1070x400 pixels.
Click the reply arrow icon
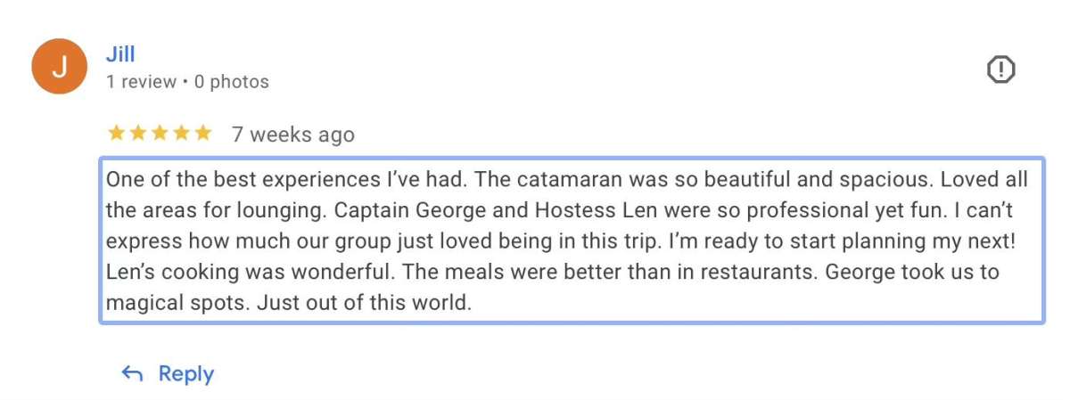pyautogui.click(x=132, y=374)
